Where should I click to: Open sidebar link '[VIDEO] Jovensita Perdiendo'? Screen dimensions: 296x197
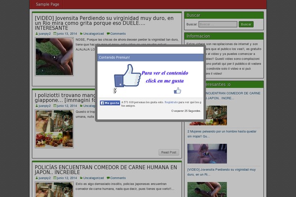coord(221,172)
